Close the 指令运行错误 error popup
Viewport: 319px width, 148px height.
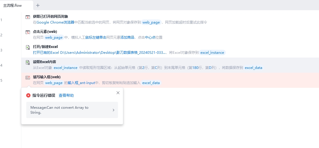(x=118, y=93)
